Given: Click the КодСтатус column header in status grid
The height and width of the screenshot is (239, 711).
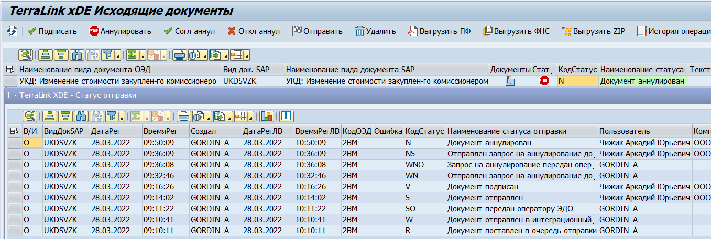Looking at the screenshot, I should click(x=424, y=131).
